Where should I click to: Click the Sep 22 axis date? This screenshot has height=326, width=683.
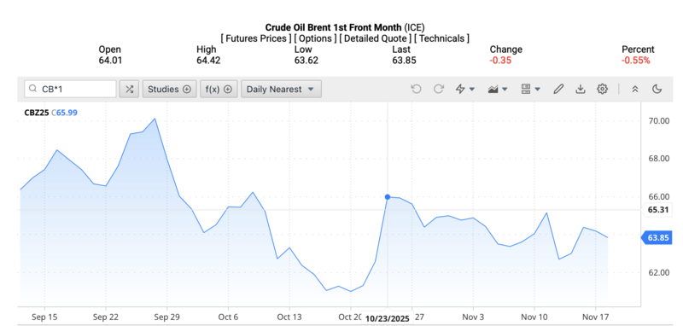105,317
